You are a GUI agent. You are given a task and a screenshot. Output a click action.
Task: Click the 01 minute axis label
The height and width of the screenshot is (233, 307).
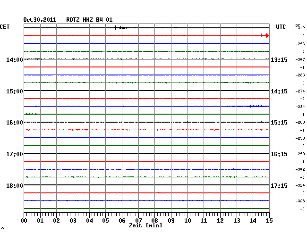click(40, 221)
